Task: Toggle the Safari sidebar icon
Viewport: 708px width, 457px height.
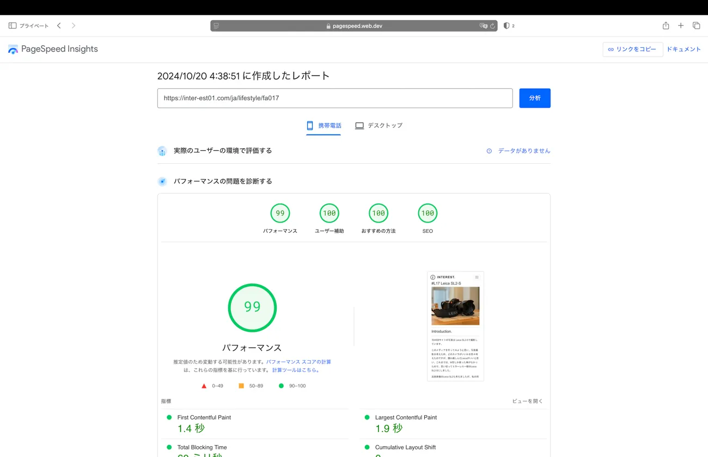Action: [12, 26]
